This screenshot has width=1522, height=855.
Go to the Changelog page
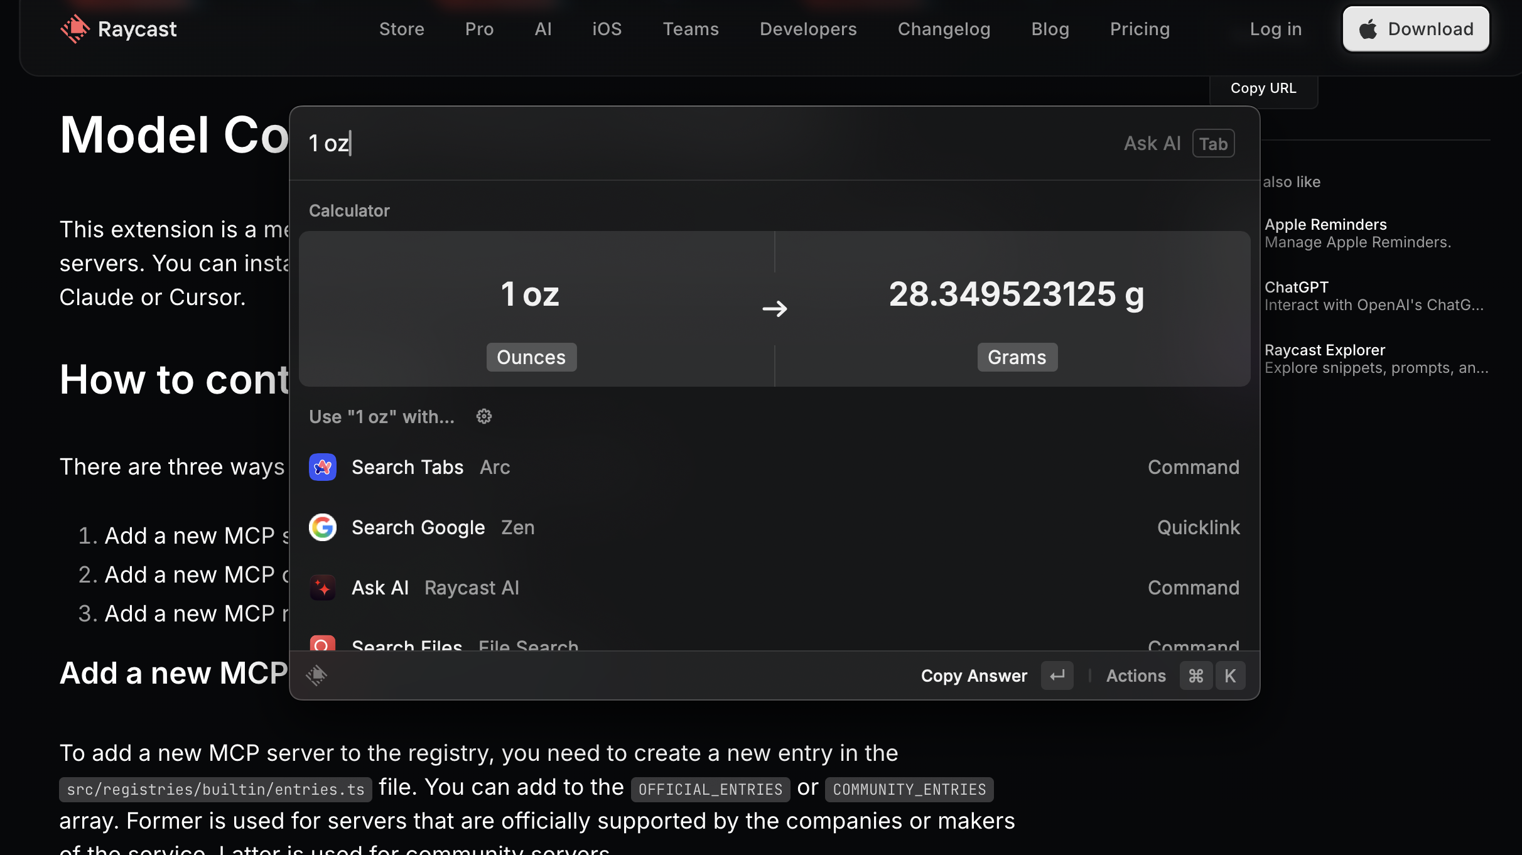tap(944, 29)
